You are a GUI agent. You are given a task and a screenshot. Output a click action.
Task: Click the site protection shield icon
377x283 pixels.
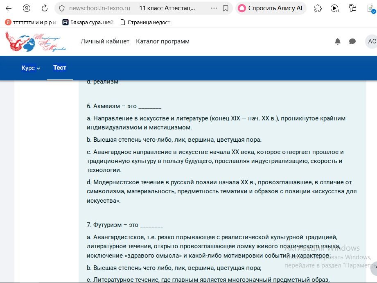click(x=62, y=9)
